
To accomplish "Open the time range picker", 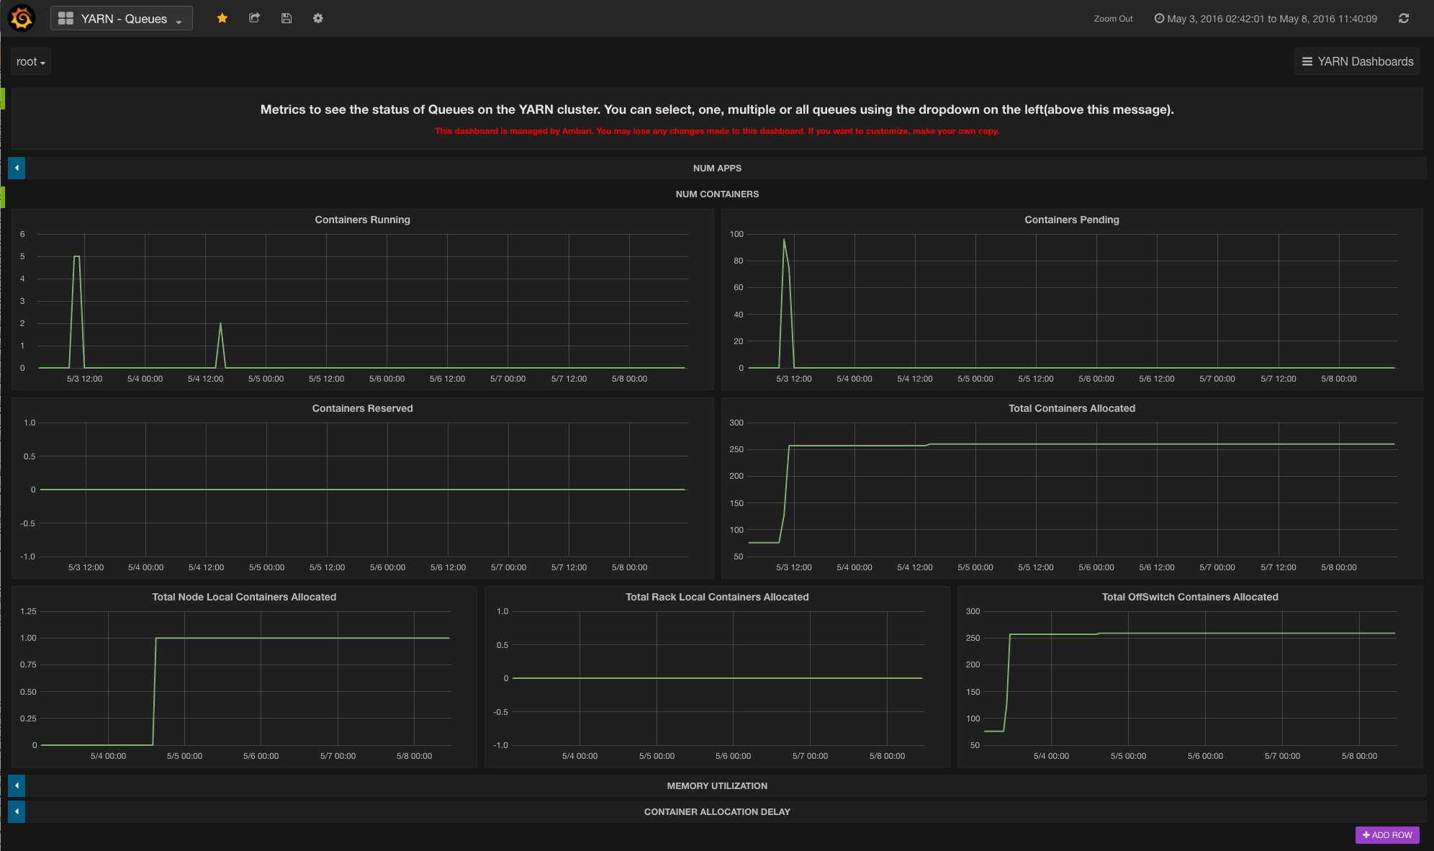I will [1266, 19].
